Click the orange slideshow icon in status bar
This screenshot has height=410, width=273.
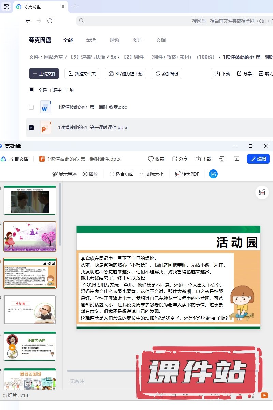click(264, 395)
